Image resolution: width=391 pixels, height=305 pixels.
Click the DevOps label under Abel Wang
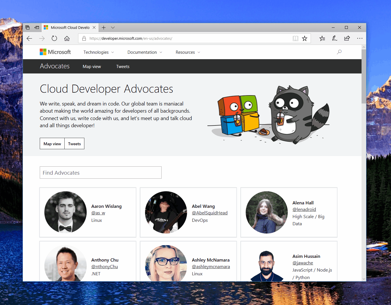click(200, 220)
